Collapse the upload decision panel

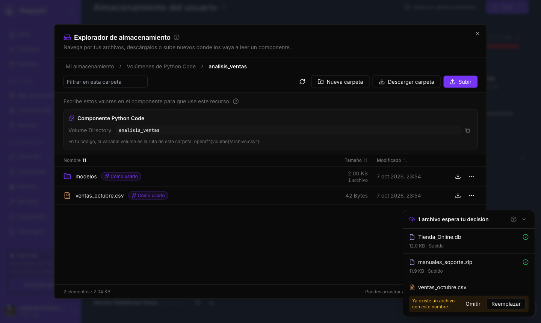(524, 219)
